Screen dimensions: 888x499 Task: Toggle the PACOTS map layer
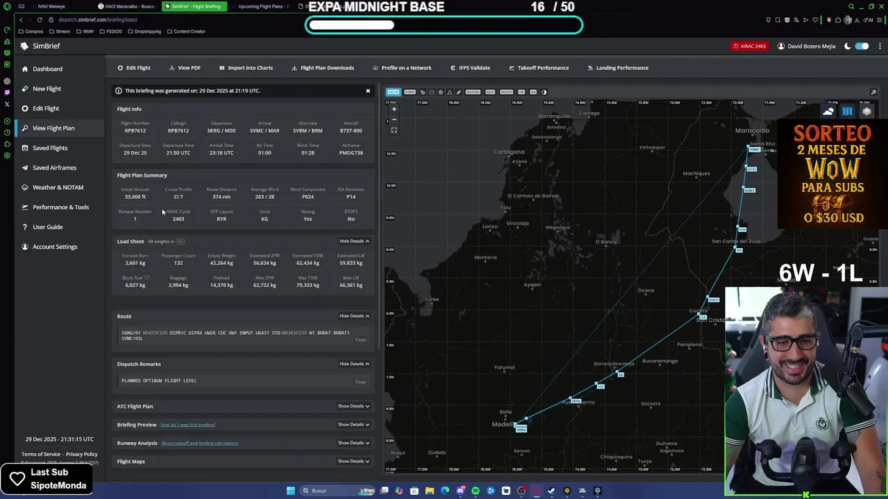tap(506, 92)
